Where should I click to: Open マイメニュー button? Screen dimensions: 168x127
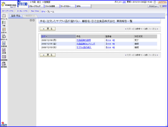click(153, 6)
